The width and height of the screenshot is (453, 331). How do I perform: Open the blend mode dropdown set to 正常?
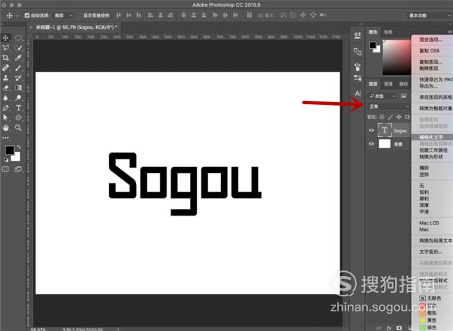click(389, 106)
